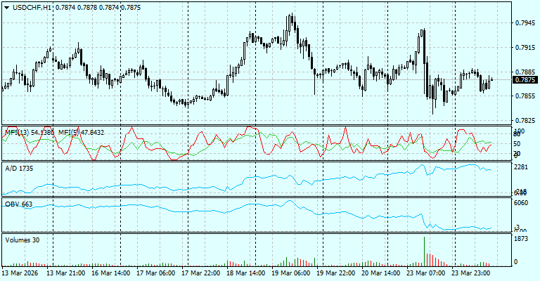Click the 23 Mar 07:00 time label
Viewport: 540px width, 281px height.
(425, 273)
